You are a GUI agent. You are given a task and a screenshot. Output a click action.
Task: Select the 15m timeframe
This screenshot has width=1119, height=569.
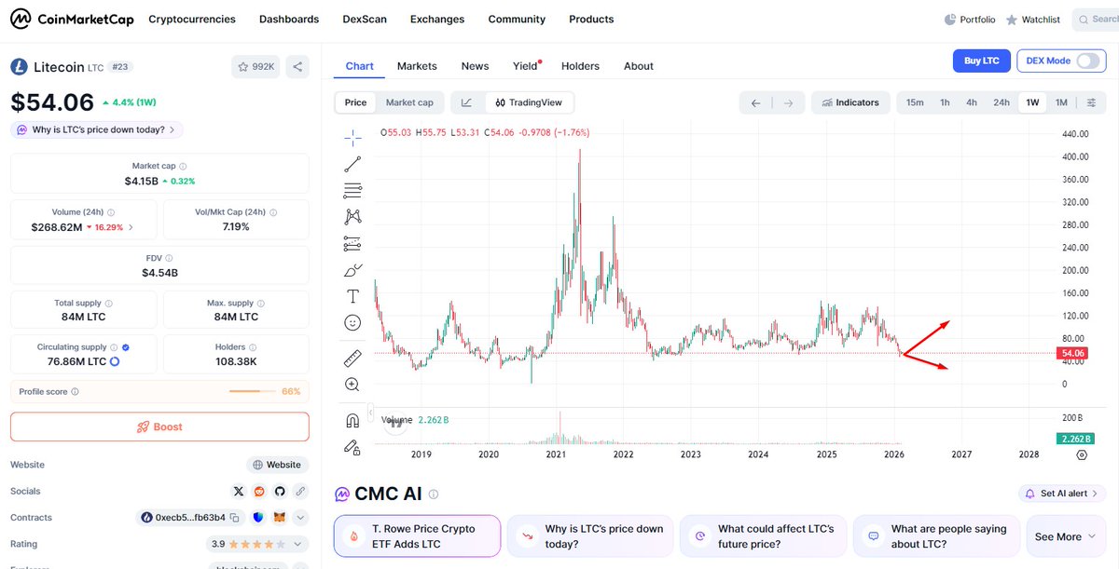click(915, 102)
